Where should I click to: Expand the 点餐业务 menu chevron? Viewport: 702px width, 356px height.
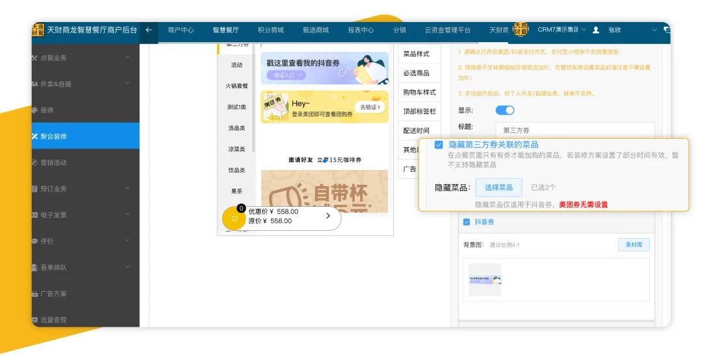click(127, 57)
